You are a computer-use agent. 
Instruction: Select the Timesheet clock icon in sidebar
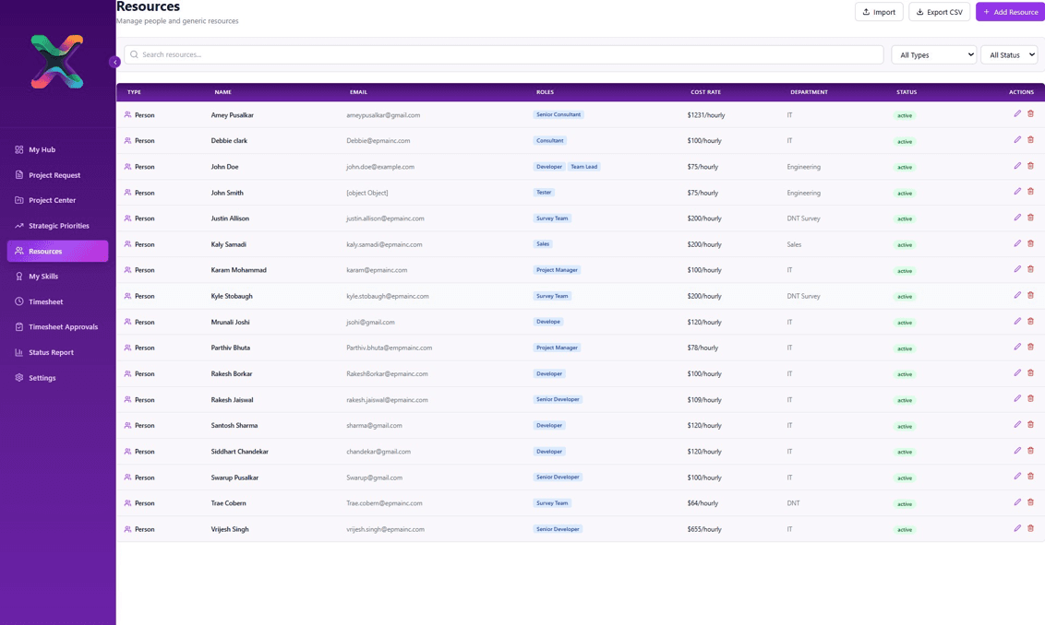pyautogui.click(x=18, y=301)
